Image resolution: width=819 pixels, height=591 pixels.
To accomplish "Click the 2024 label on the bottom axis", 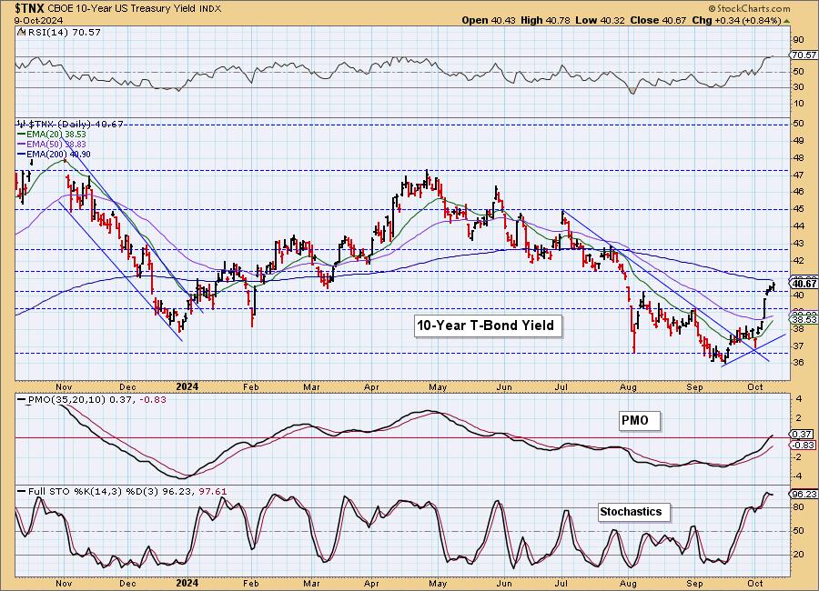I will pos(187,583).
